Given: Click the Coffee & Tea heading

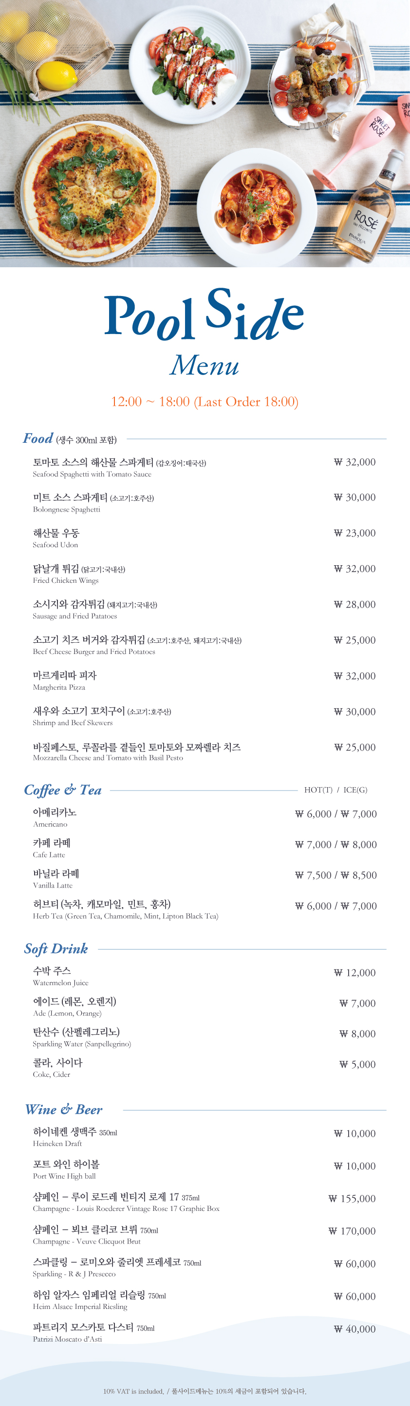Looking at the screenshot, I should click(63, 790).
